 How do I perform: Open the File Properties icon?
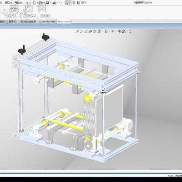[x=78, y=3]
